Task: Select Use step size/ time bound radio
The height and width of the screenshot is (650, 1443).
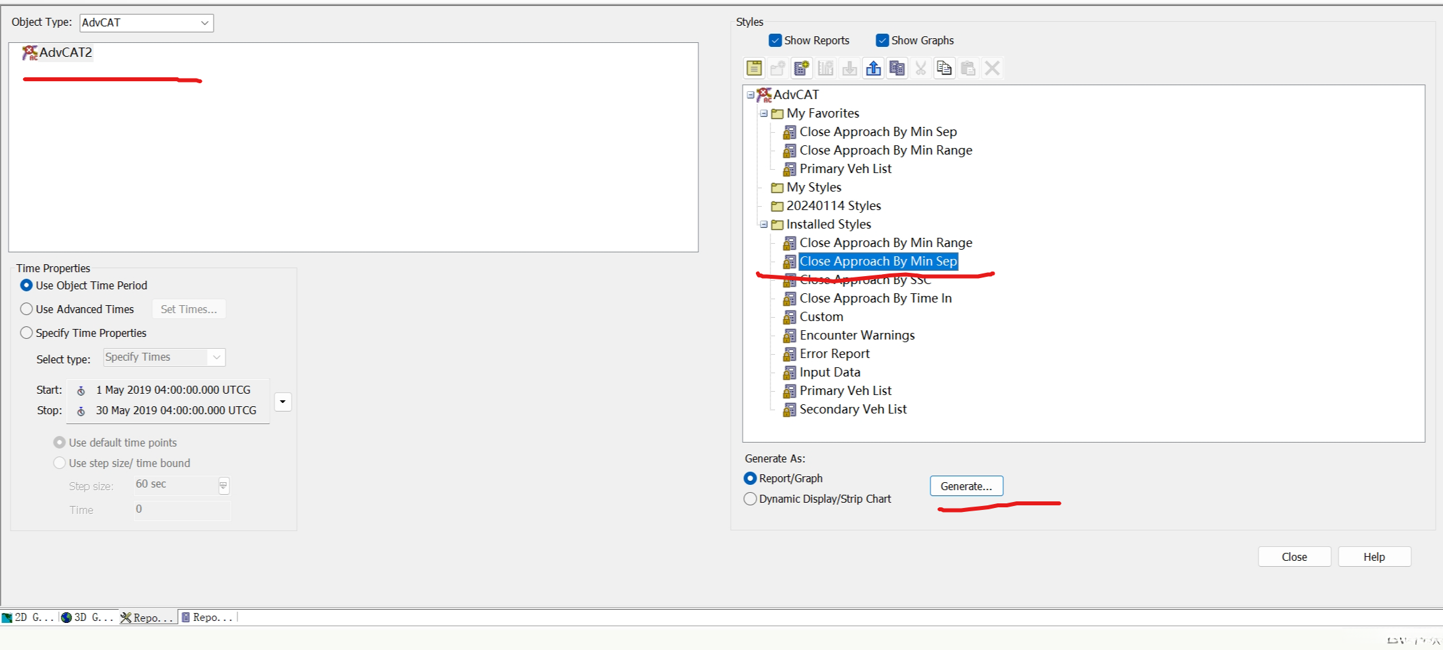Action: 60,463
